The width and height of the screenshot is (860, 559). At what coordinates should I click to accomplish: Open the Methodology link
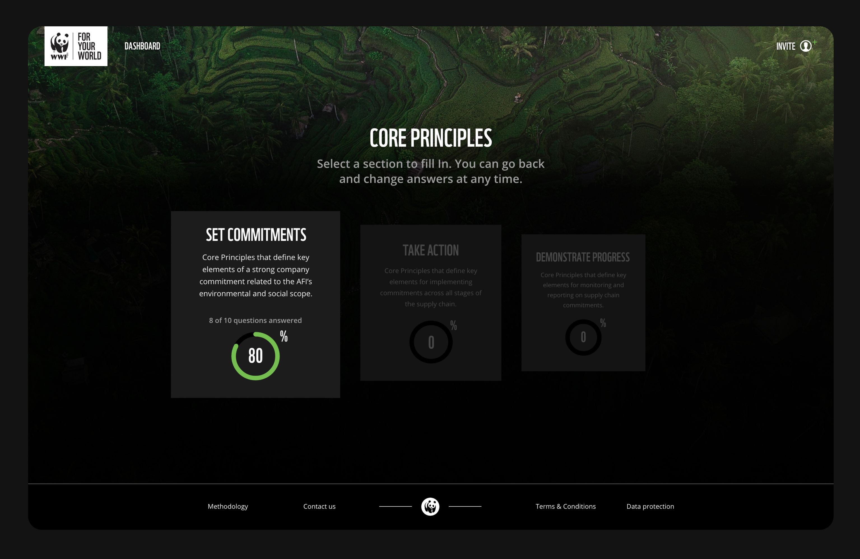[x=227, y=506]
